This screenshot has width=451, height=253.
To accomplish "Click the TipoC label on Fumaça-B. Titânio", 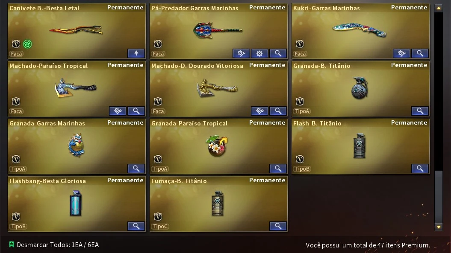I will (160, 226).
